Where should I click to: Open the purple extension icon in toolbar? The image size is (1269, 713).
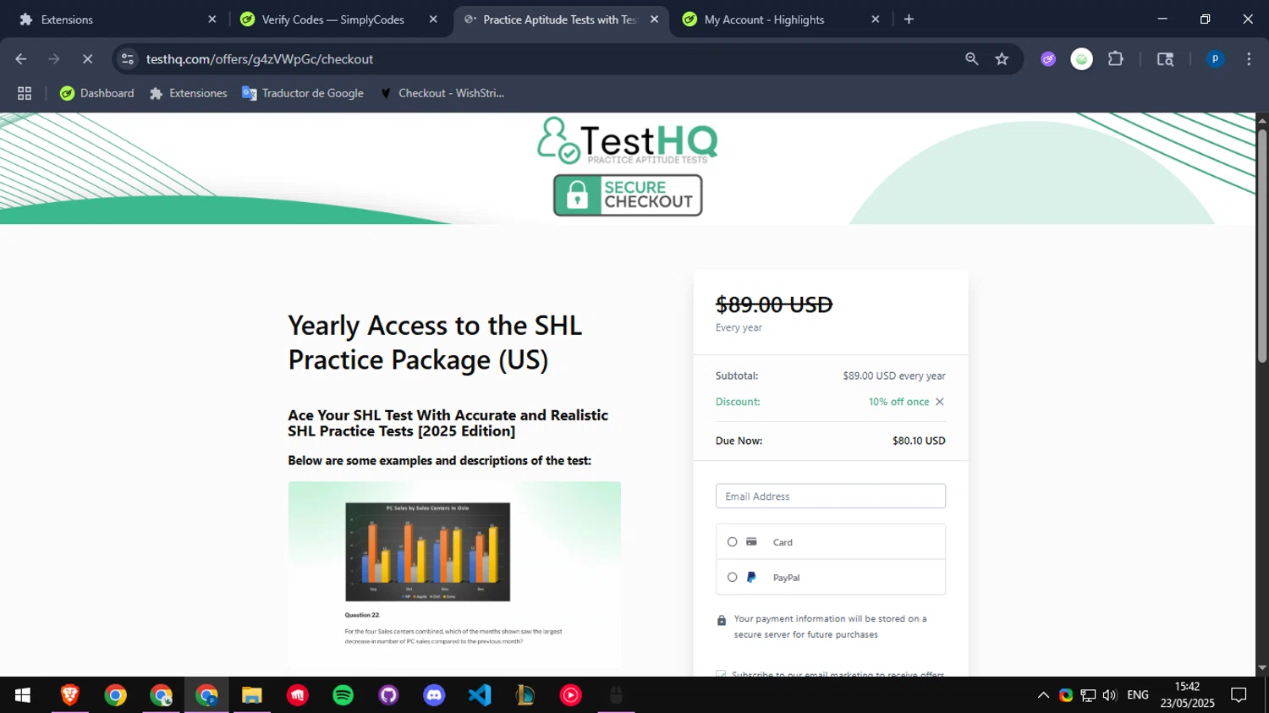[1048, 59]
